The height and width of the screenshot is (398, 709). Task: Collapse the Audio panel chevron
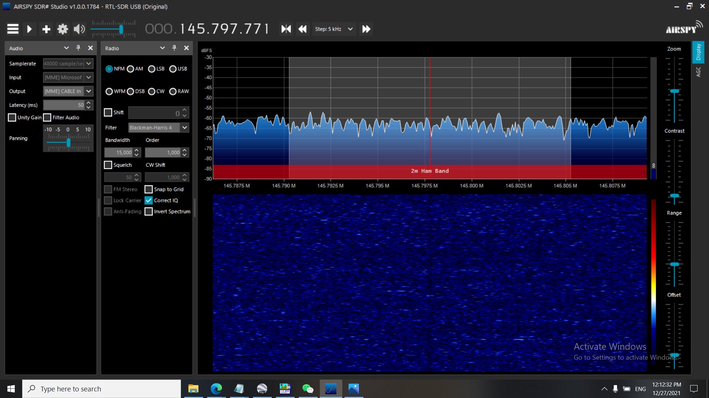coord(66,48)
